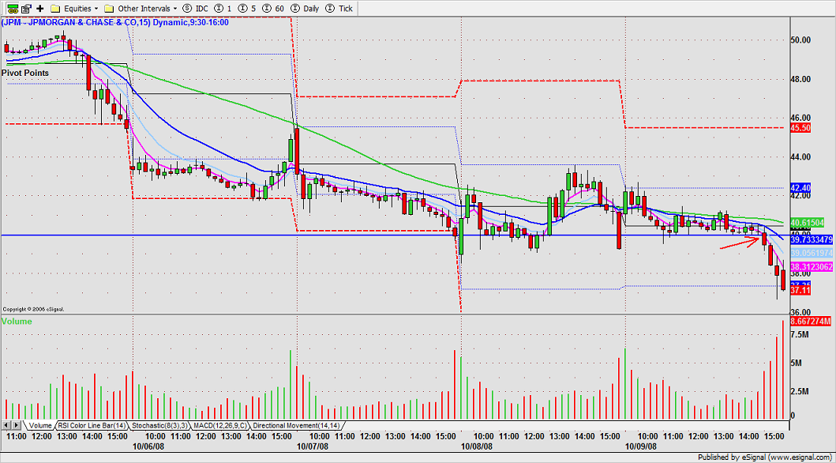Screen dimensions: 836x463
Task: Click the Pivot Points study label
Action: [25, 73]
